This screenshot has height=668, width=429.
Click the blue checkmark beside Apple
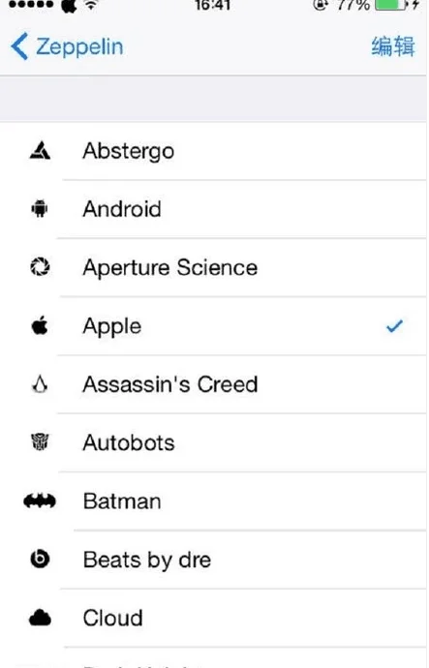point(394,326)
